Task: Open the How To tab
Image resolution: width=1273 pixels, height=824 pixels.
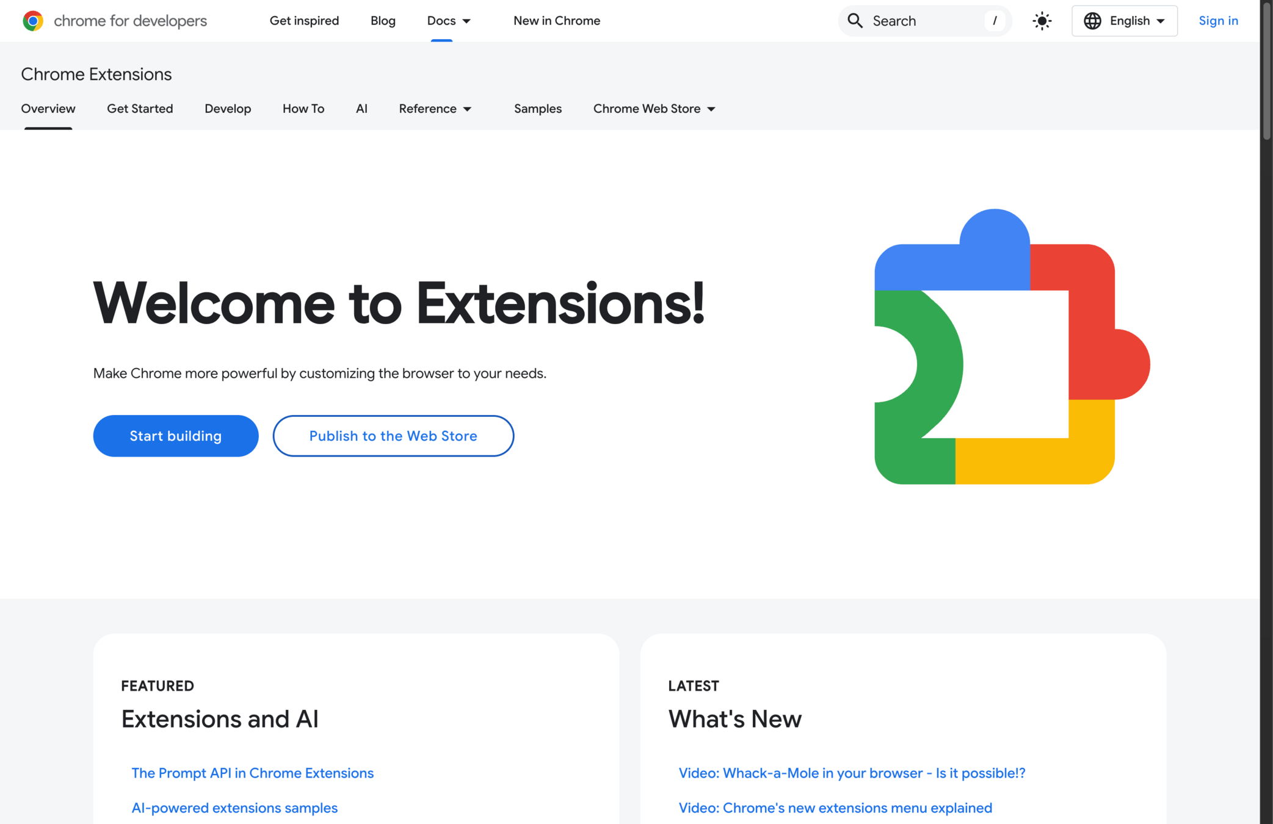Action: pyautogui.click(x=303, y=109)
